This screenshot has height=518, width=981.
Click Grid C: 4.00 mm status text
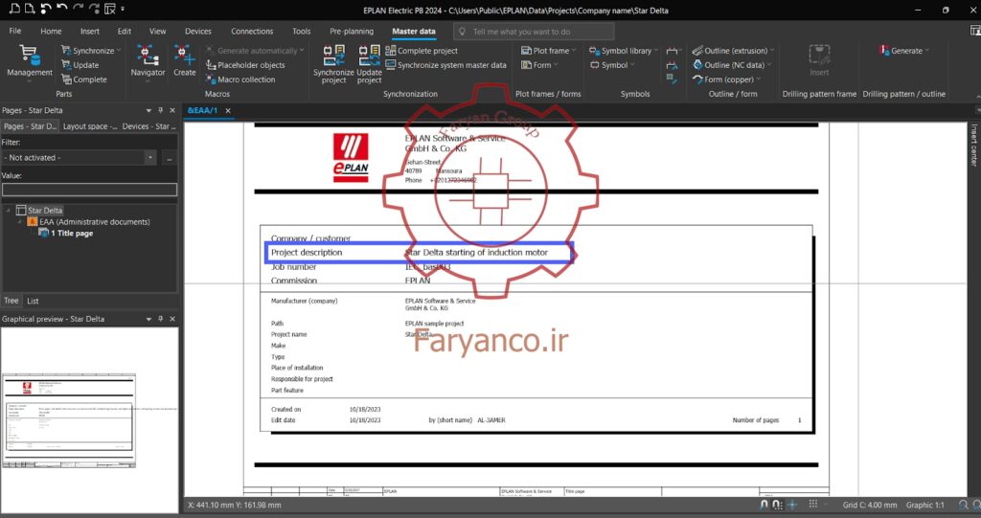click(x=869, y=505)
